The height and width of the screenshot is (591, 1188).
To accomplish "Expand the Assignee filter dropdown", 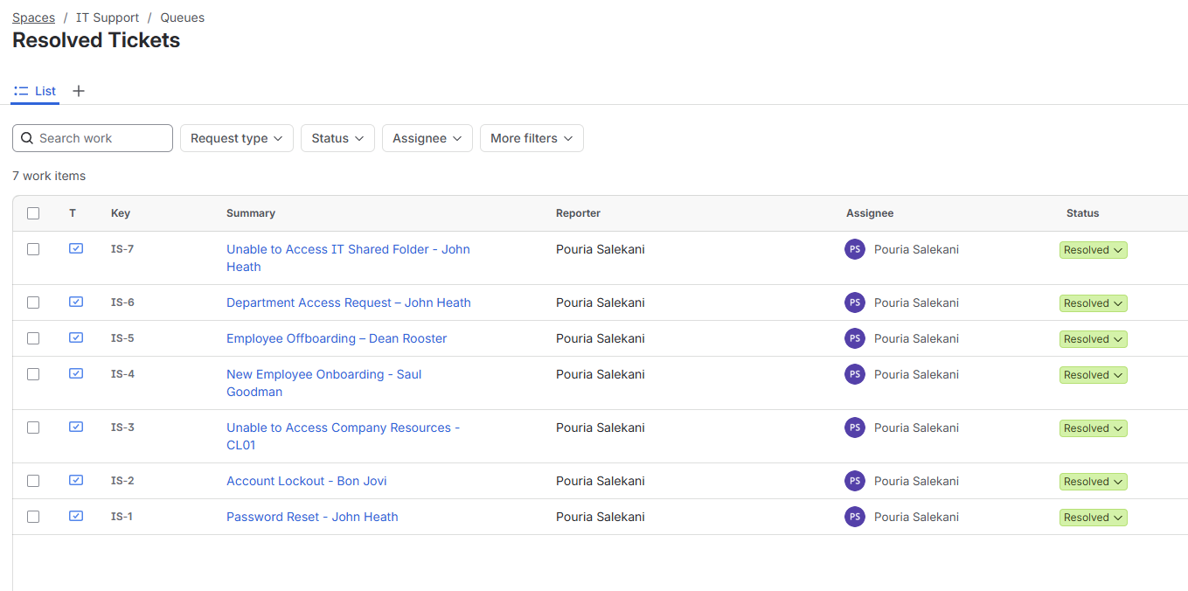I will click(427, 138).
